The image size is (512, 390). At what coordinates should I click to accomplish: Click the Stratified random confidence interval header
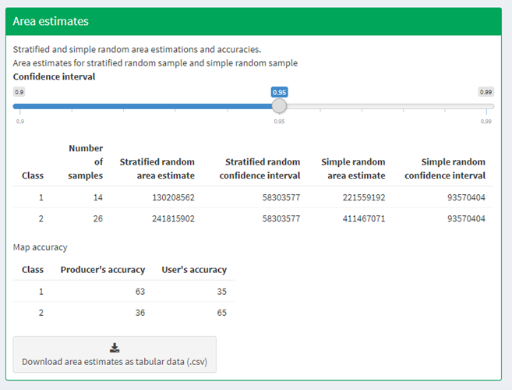tap(260, 168)
